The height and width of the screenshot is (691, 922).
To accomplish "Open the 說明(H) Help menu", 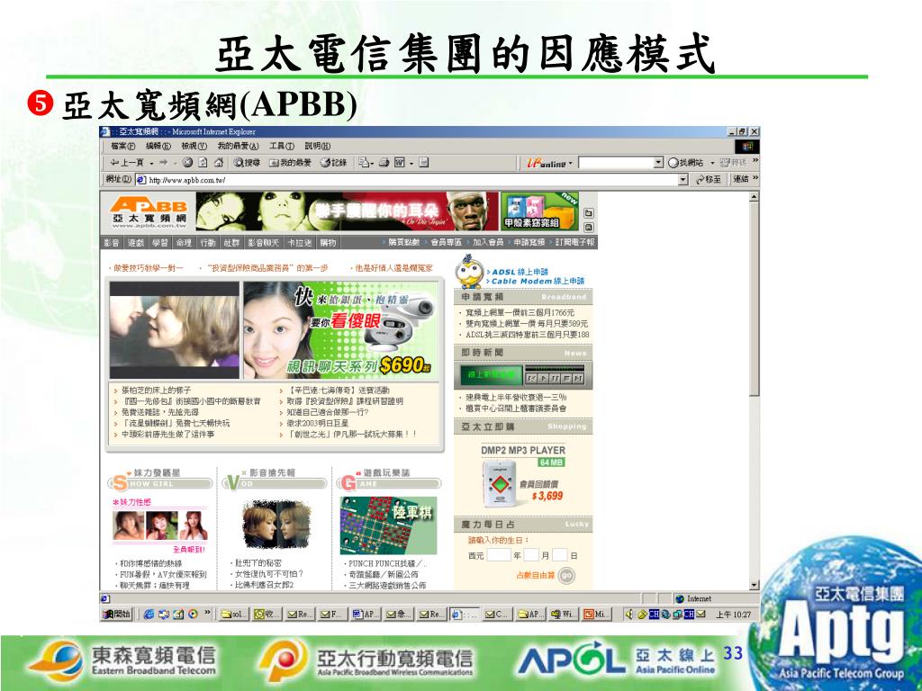I will tap(318, 147).
